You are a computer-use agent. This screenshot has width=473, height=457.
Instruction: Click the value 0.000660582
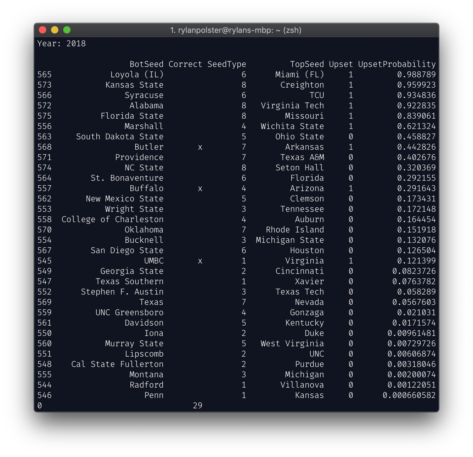coord(409,395)
